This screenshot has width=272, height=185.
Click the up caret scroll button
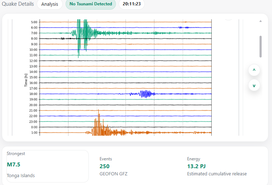[x=254, y=70]
